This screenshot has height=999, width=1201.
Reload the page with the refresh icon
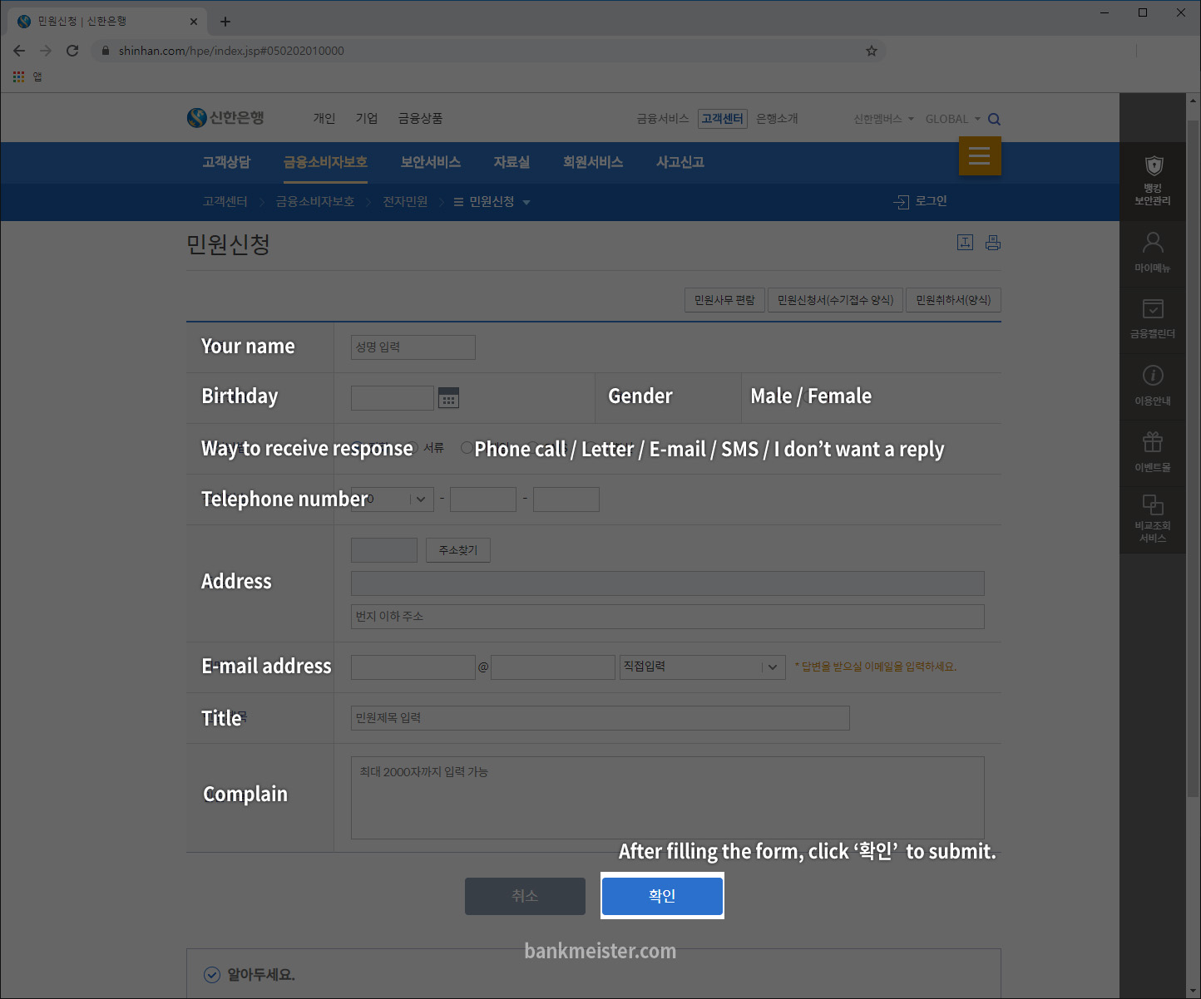72,51
